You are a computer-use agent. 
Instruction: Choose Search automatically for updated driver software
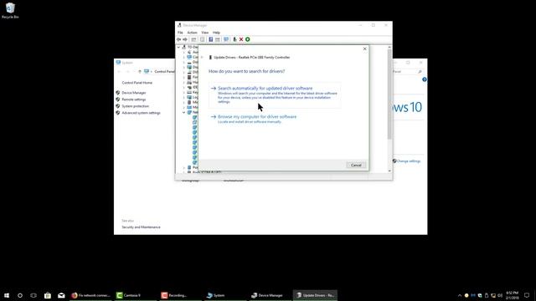(275, 94)
